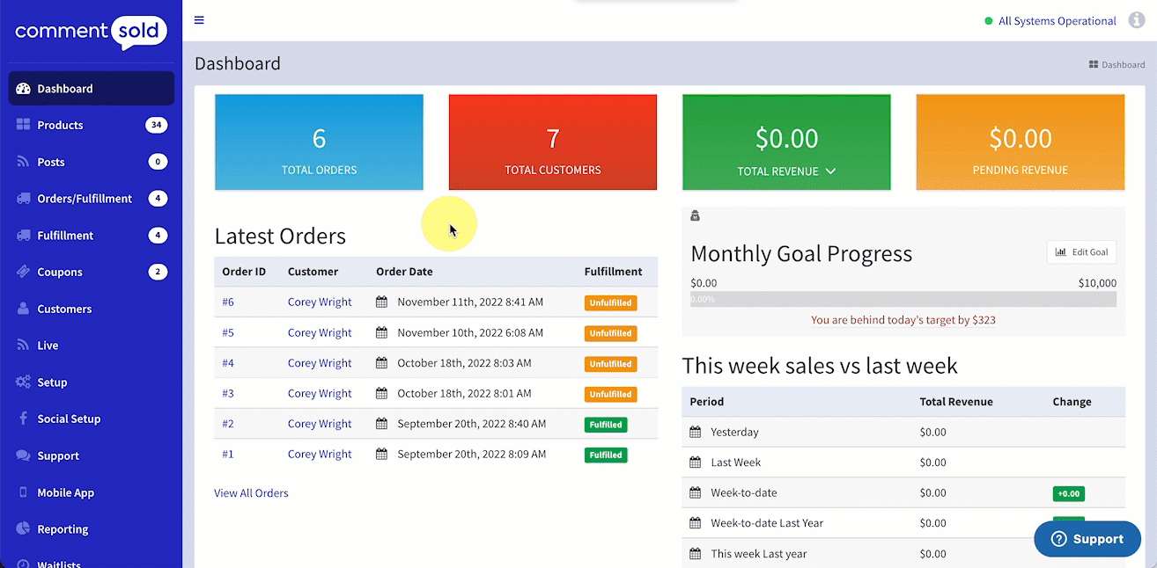Click the CommentSold logo
The height and width of the screenshot is (568, 1157).
point(91,33)
